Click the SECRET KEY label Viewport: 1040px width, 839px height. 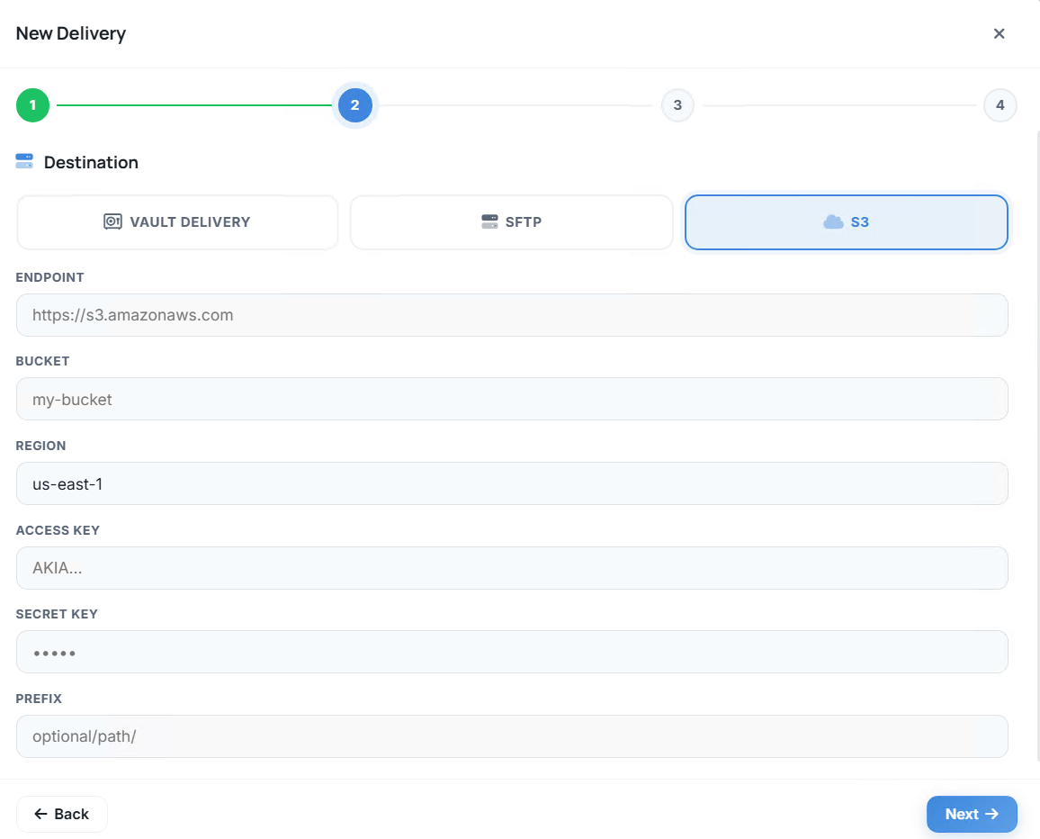click(x=57, y=614)
